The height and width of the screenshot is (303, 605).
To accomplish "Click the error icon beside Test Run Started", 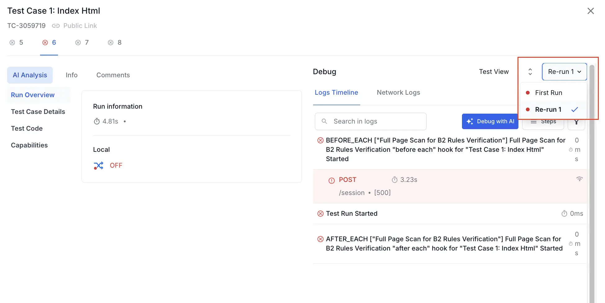I will (320, 213).
